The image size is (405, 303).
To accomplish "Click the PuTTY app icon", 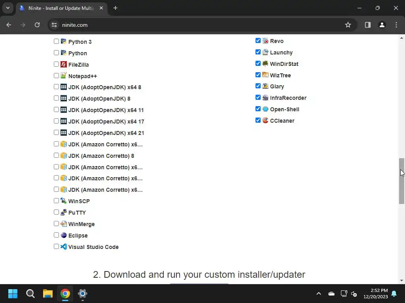I will click(x=64, y=212).
